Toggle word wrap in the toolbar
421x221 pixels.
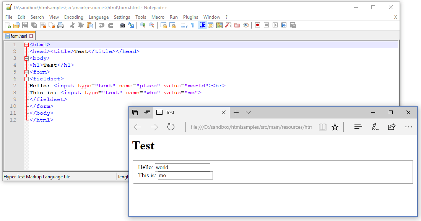tap(184, 25)
